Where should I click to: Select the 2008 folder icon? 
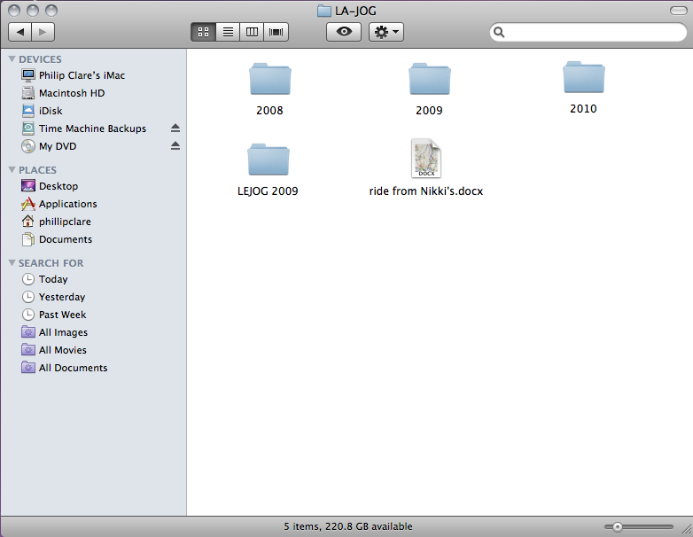(270, 79)
